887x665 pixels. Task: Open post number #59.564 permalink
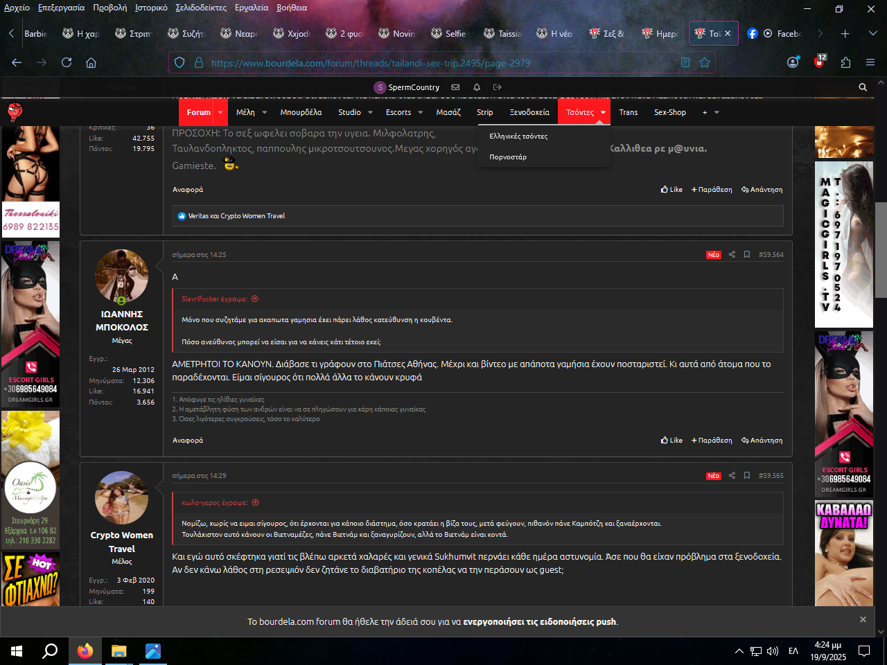click(x=771, y=255)
